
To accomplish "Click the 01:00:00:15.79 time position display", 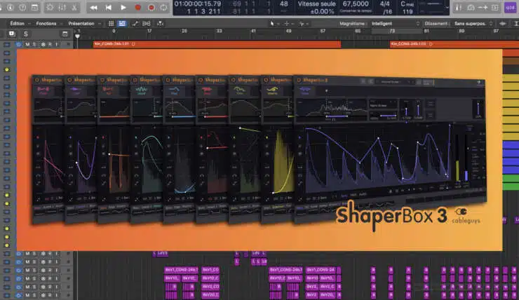I will pyautogui.click(x=198, y=4).
